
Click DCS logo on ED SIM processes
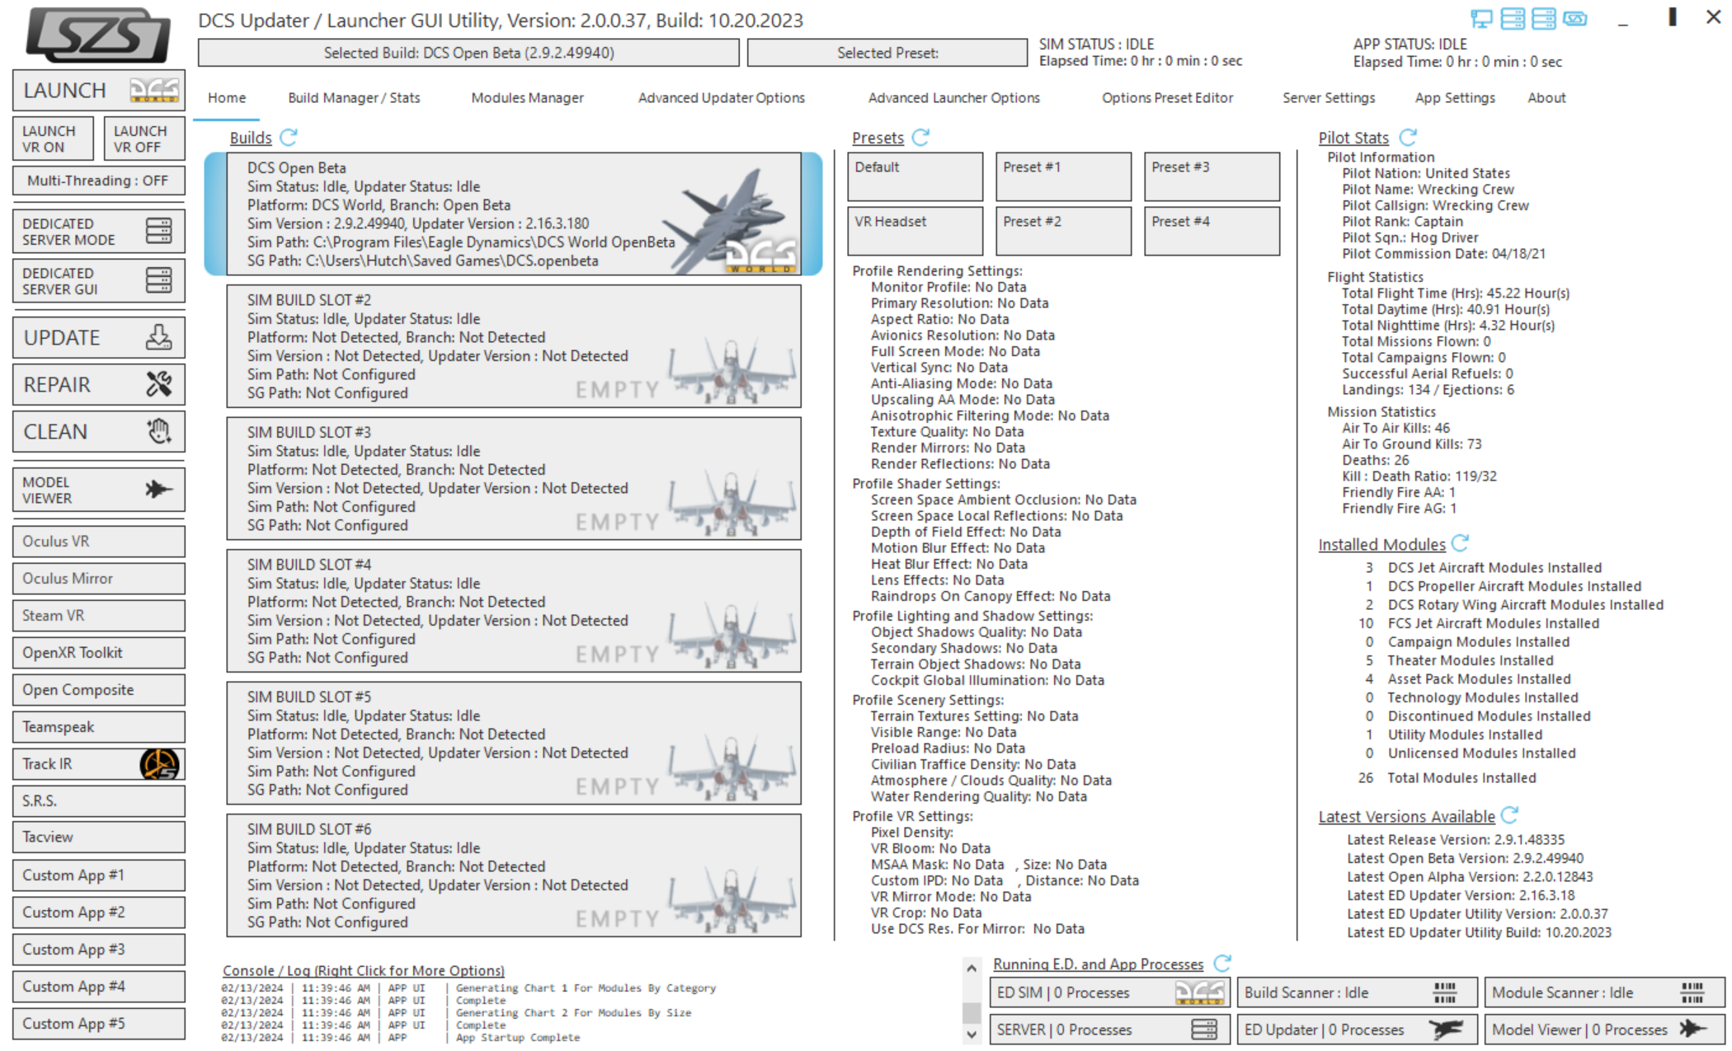point(1200,992)
